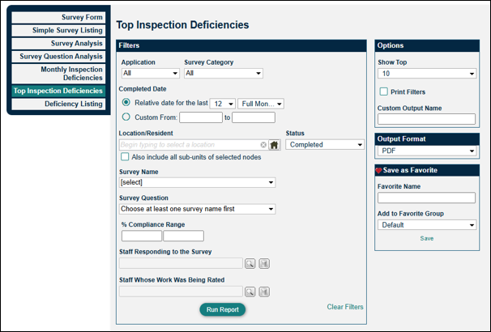Screen dimensions: 491x332
Task: Clear the location field with the X icon
Action: pos(263,145)
